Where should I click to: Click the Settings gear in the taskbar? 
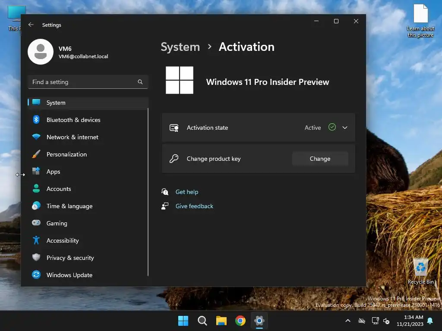tap(259, 321)
